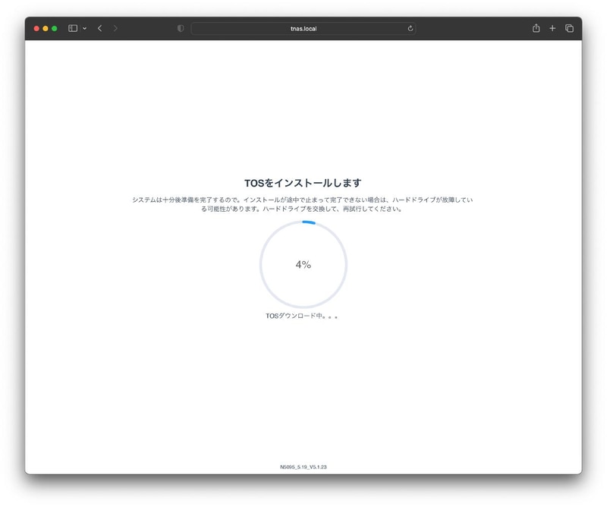Click the blue progress arc segment
The height and width of the screenshot is (507, 607).
click(x=308, y=223)
